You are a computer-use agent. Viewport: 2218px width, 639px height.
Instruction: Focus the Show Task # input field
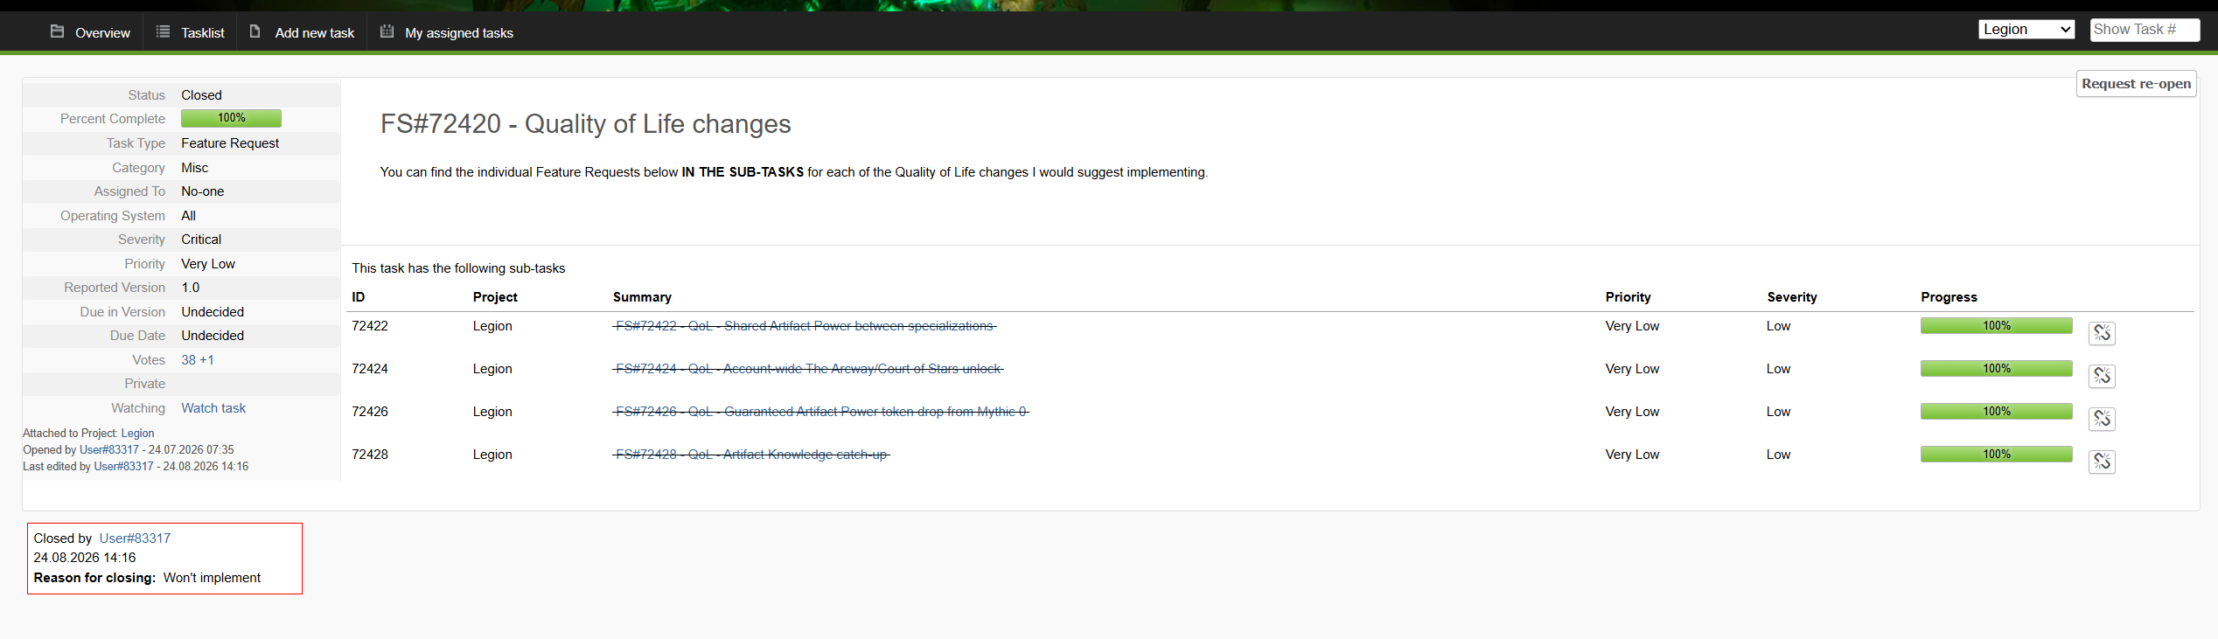point(2145,30)
